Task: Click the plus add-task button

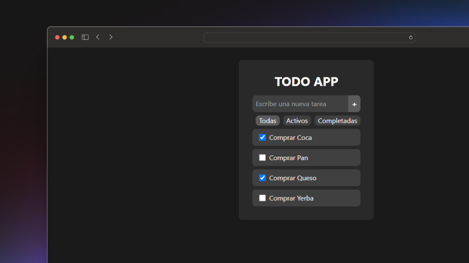Action: point(354,104)
